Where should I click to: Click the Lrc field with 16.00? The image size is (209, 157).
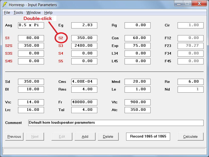[x=31, y=110]
